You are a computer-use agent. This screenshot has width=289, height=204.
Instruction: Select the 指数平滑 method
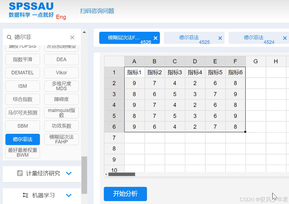click(23, 60)
